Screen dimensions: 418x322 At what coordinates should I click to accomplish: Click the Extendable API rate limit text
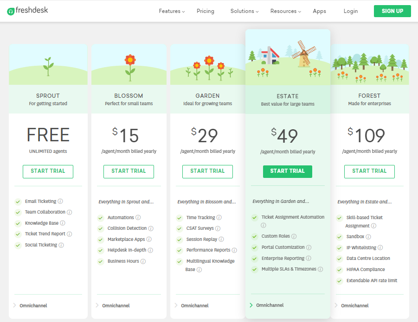[372, 280]
